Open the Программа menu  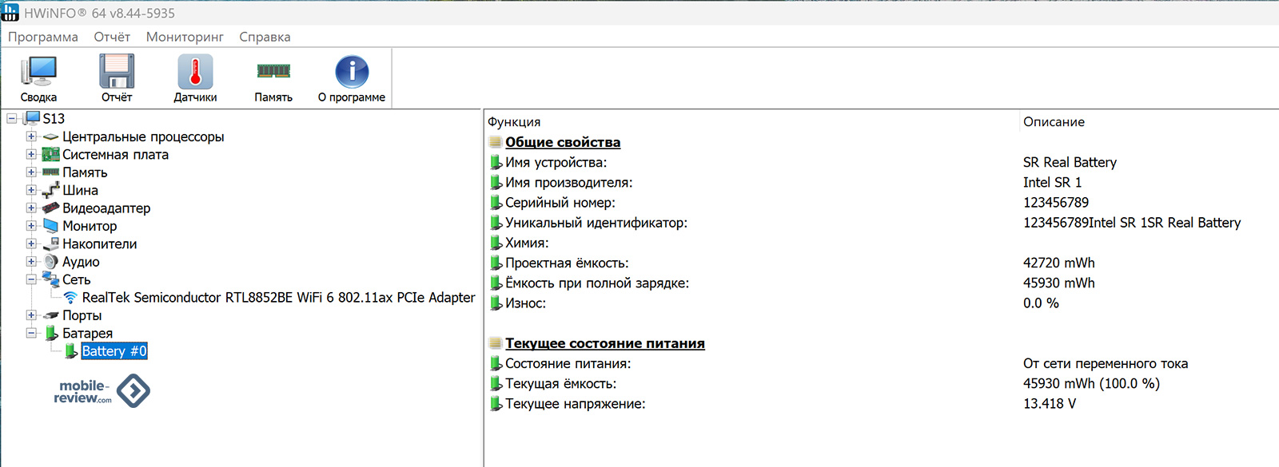pyautogui.click(x=43, y=37)
